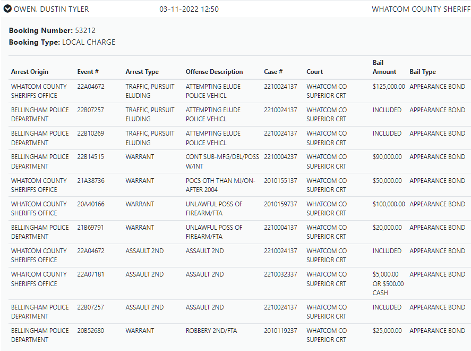Click case number 2210032337
This screenshot has width=471, height=351.
click(280, 274)
